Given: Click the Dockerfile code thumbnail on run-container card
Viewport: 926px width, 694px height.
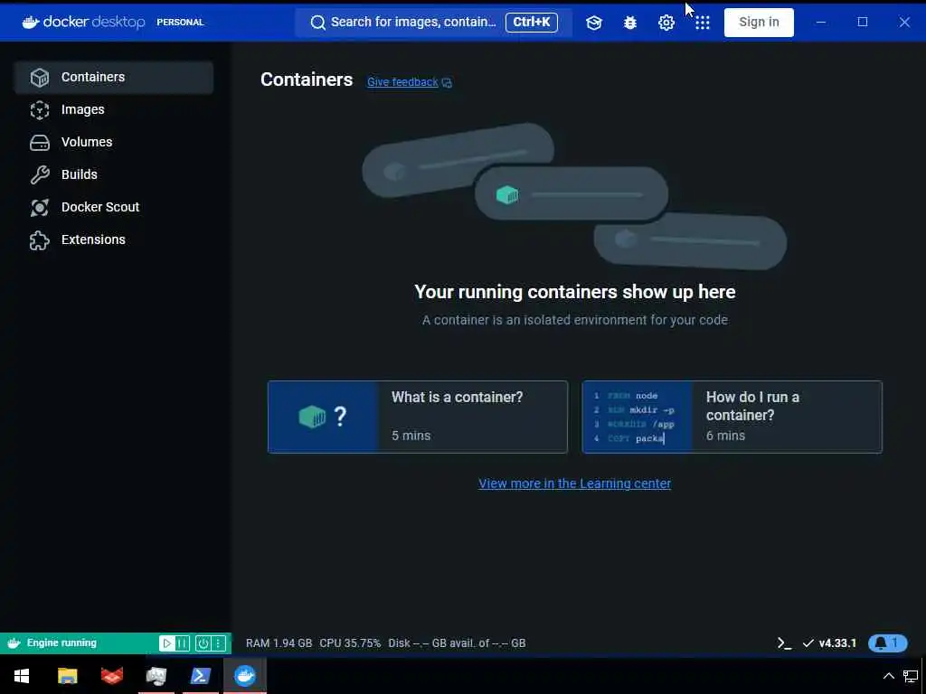Looking at the screenshot, I should click(637, 417).
